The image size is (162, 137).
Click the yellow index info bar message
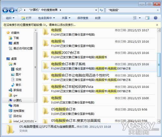coord(40,25)
